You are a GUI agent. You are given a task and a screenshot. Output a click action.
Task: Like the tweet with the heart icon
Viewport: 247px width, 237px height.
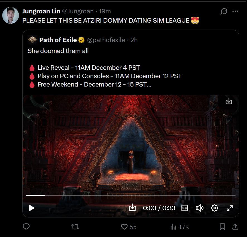(124, 227)
